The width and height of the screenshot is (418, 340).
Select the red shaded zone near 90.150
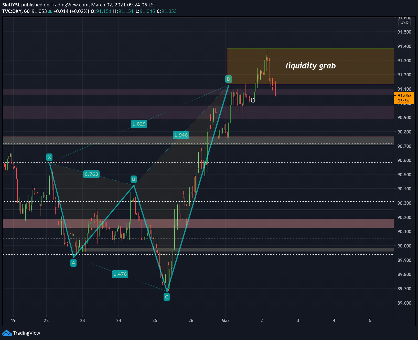tap(198, 223)
